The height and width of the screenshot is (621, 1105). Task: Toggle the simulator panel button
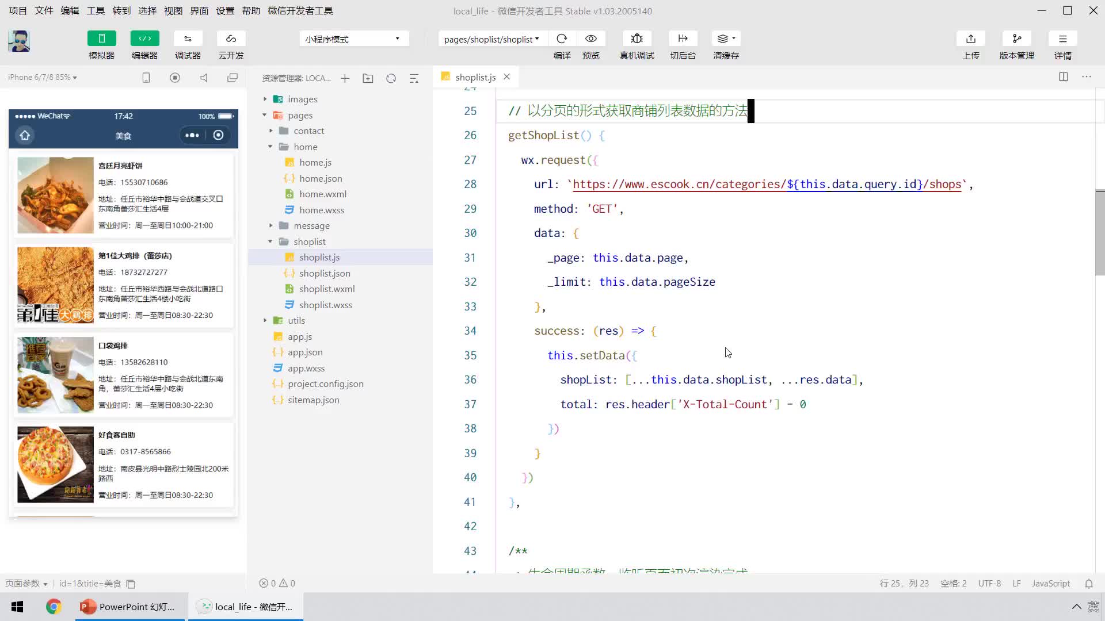click(101, 39)
